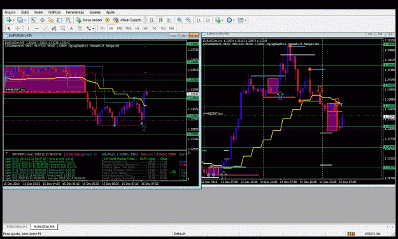
Task: Open the Arquivo menu
Action: [10, 12]
